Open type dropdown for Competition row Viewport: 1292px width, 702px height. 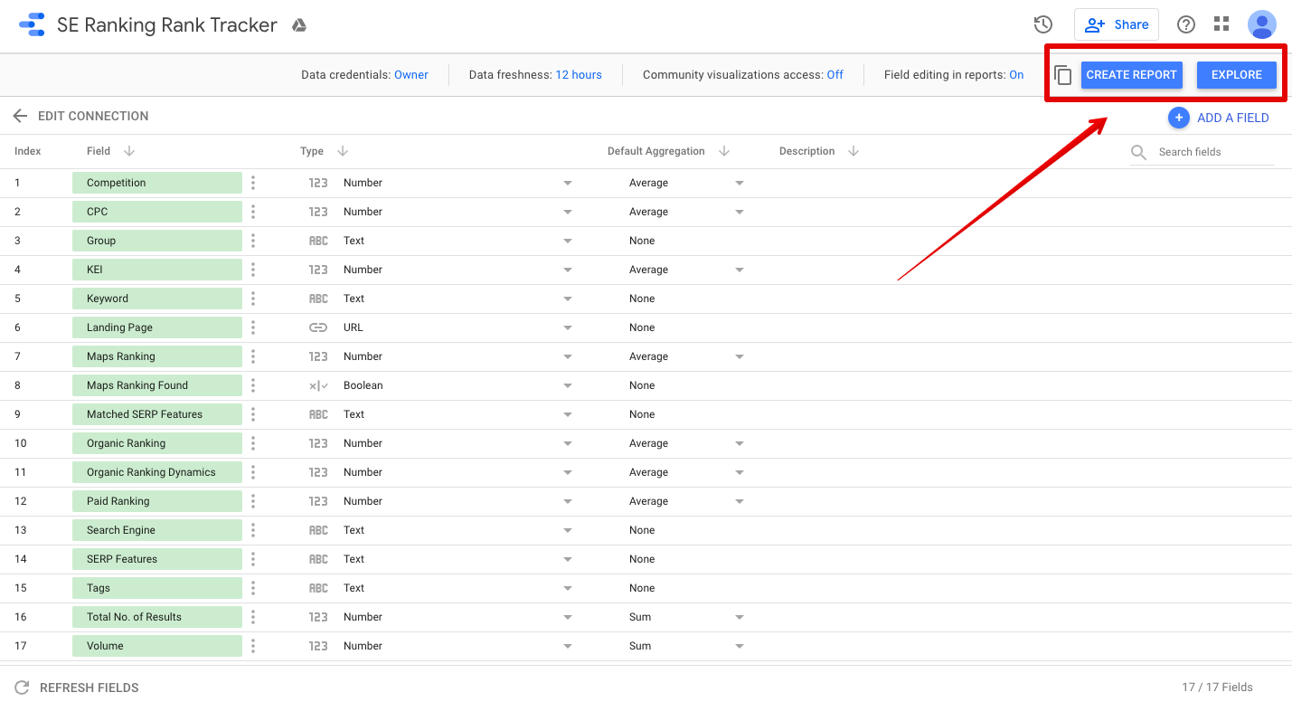tap(568, 183)
